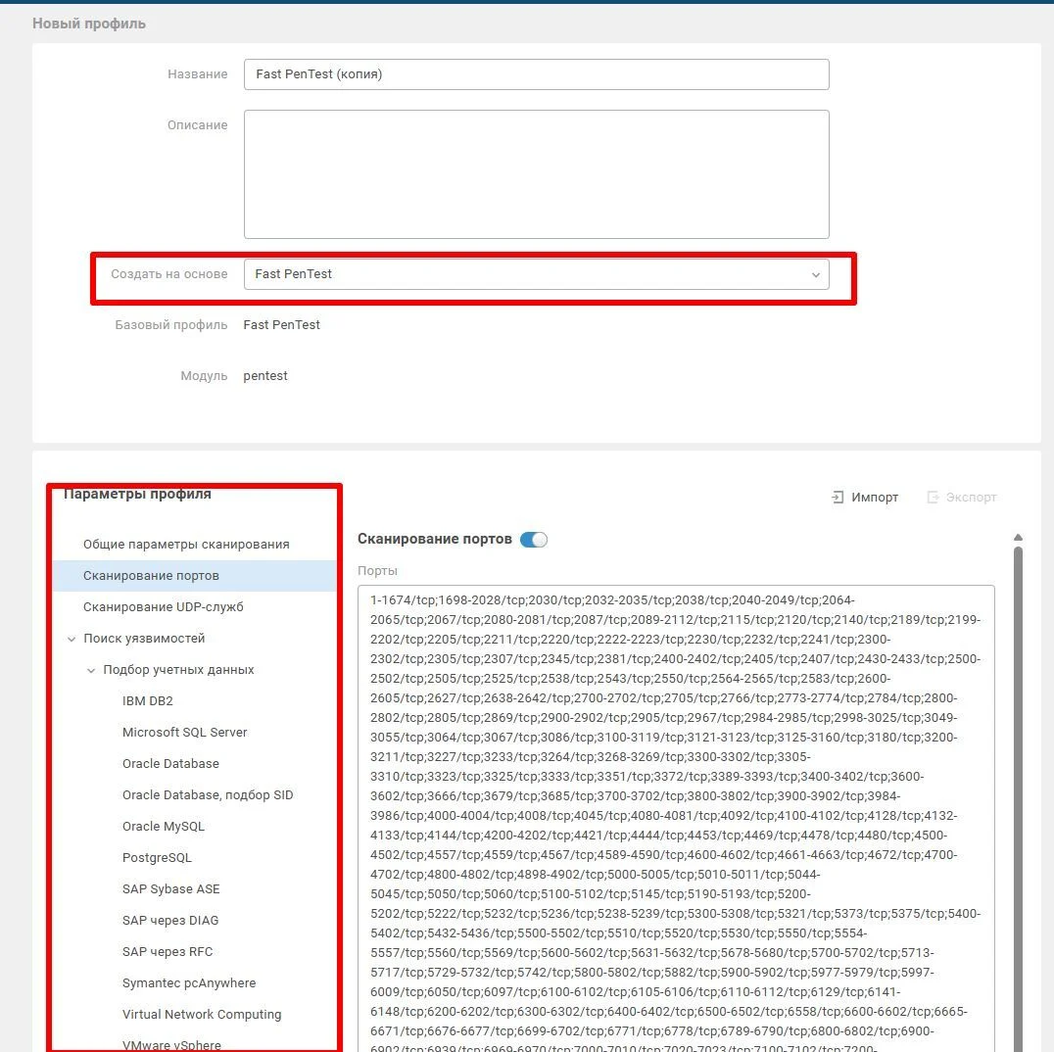Open the Создать на основе dropdown
The height and width of the screenshot is (1052, 1054).
(x=537, y=274)
